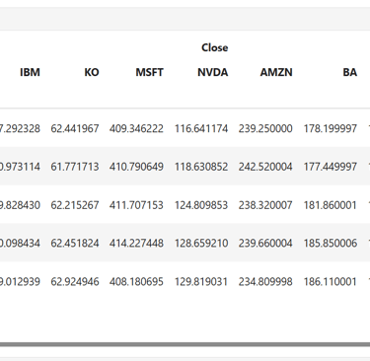Screen dimensions: 370x361
Task: Select AMZN value 238.320007
Action: [x=265, y=205]
